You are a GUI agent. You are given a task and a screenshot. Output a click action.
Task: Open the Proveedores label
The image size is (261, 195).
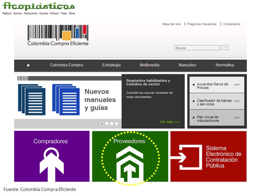[129, 141]
